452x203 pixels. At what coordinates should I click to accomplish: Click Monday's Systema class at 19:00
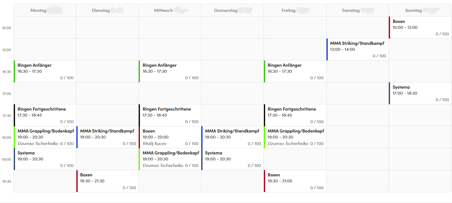45,159
